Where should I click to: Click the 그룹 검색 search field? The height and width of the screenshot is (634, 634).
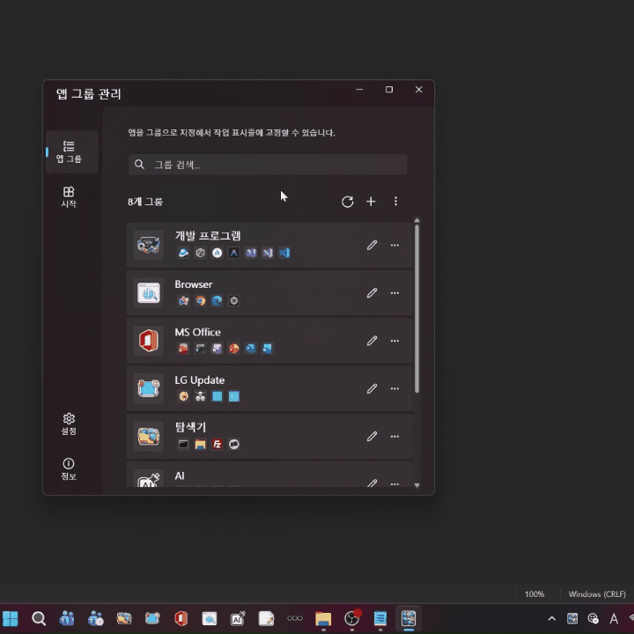268,165
